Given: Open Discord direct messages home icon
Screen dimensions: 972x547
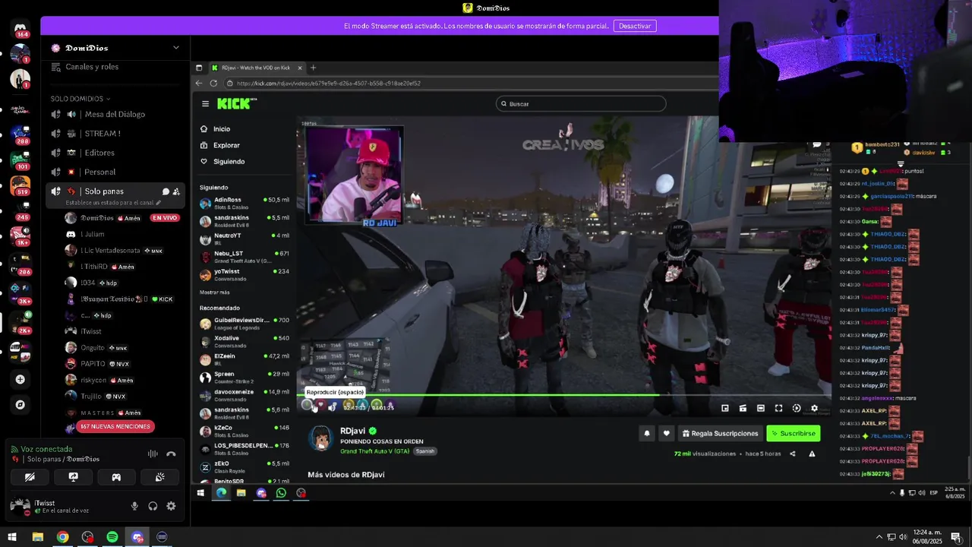Looking at the screenshot, I should click(21, 30).
